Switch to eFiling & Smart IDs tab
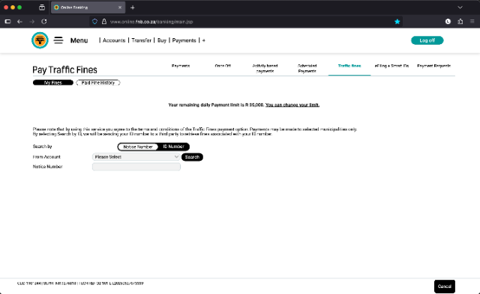Screen dimensions: 480x294 pyautogui.click(x=391, y=66)
